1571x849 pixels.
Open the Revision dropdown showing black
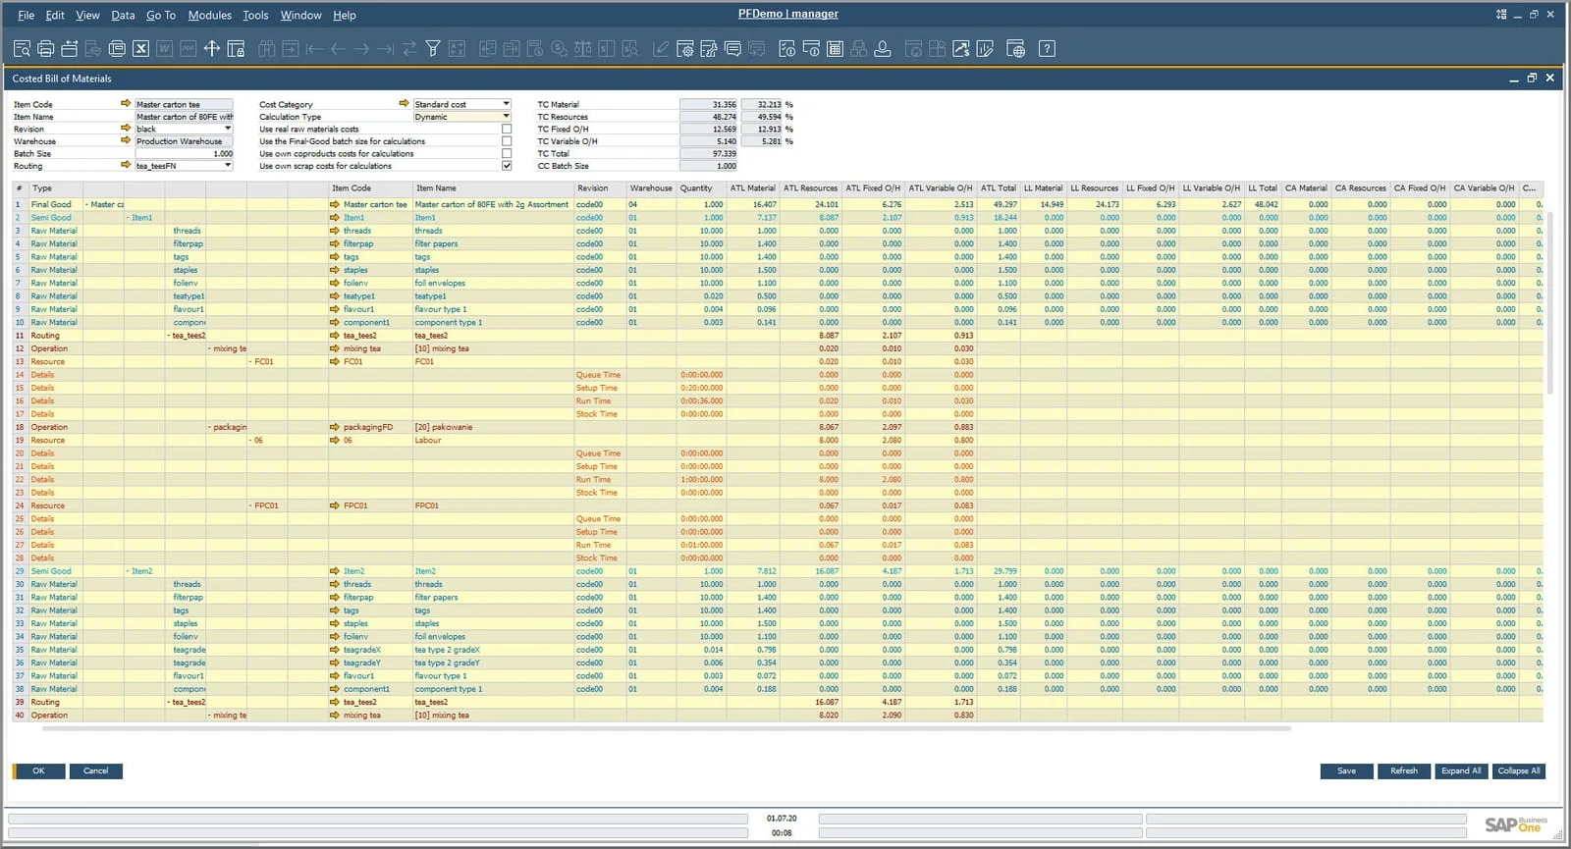(x=228, y=129)
